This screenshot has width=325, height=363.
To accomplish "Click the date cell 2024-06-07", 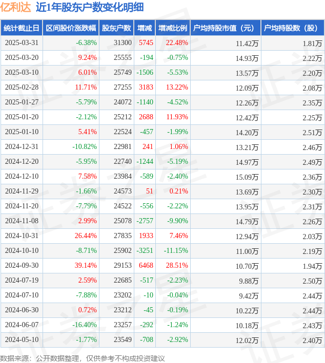I will click(22, 325).
